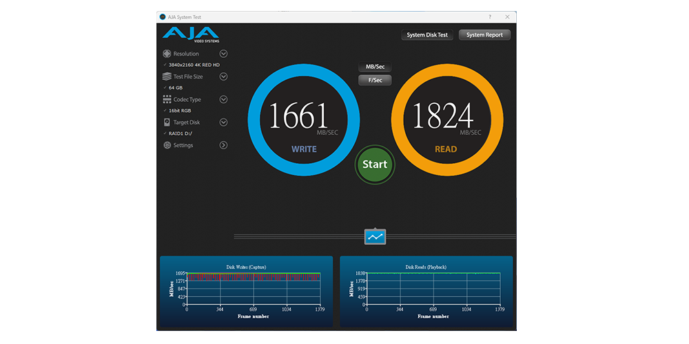Image resolution: width=689 pixels, height=344 pixels.
Task: Open the System Report view
Action: [484, 35]
